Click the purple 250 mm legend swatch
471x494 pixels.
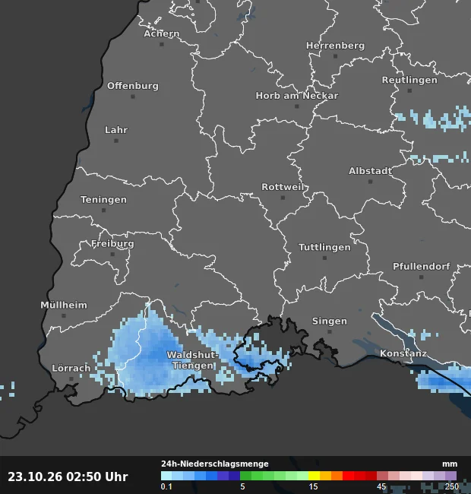(x=450, y=476)
